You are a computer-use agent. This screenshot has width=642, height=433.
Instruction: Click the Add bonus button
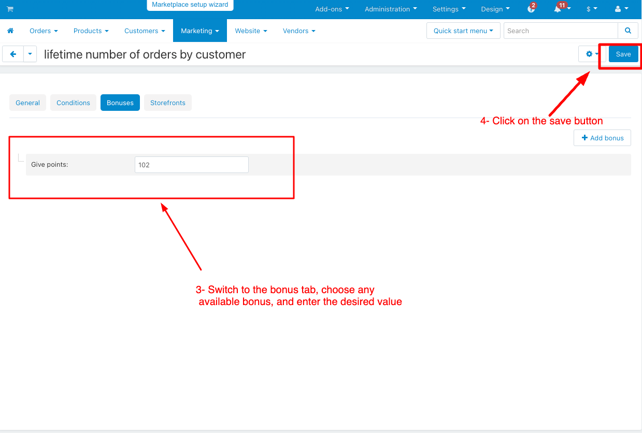pos(602,138)
